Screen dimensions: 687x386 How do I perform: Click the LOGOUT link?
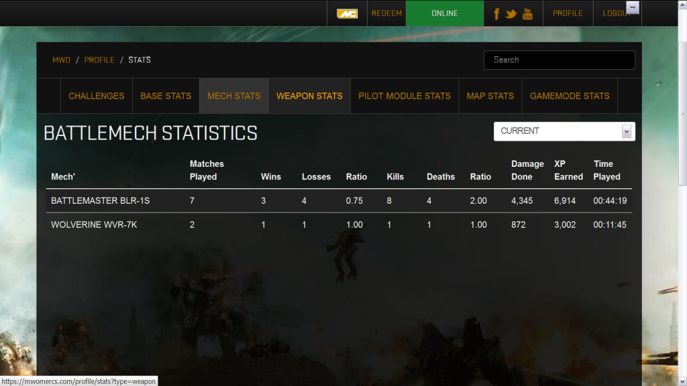coord(617,13)
